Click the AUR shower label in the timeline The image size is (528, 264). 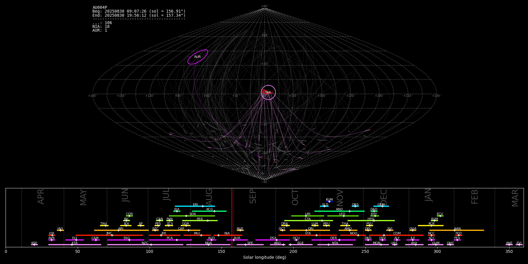tap(237, 238)
